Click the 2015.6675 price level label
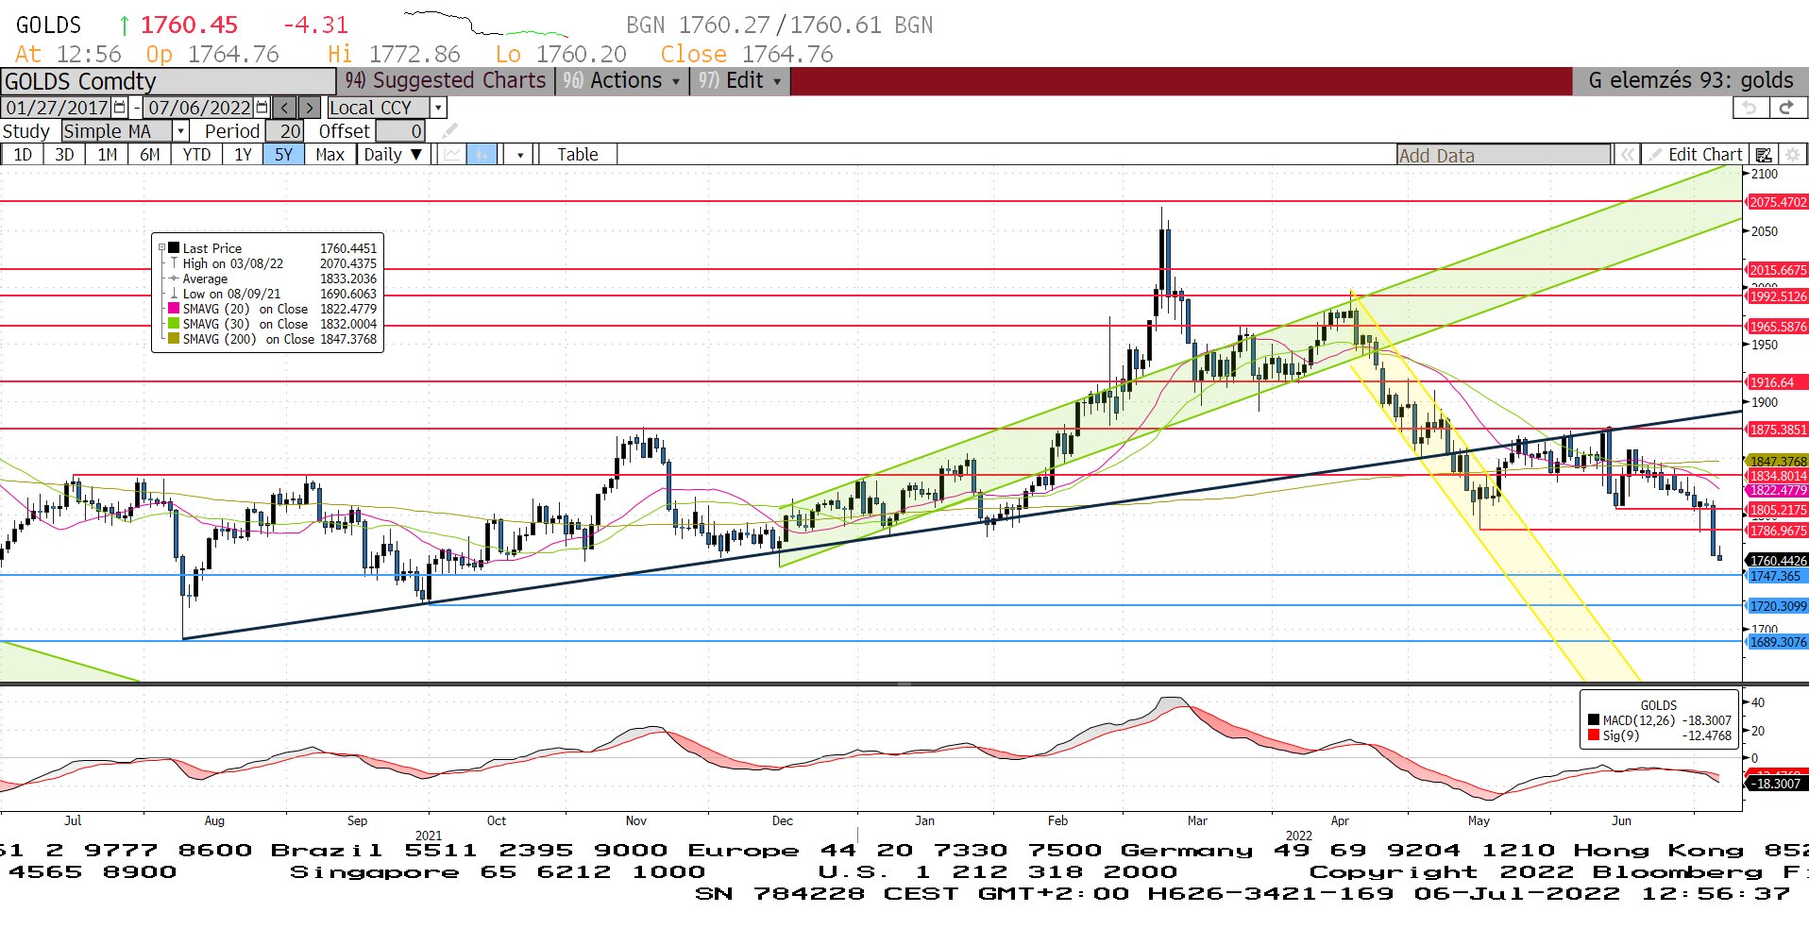 1778,270
